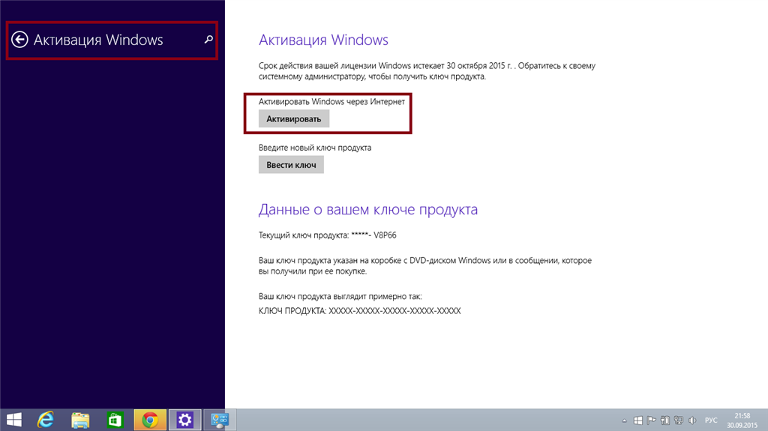Click the sidebar title 'Активация Windows'
768x431 pixels.
pos(98,40)
